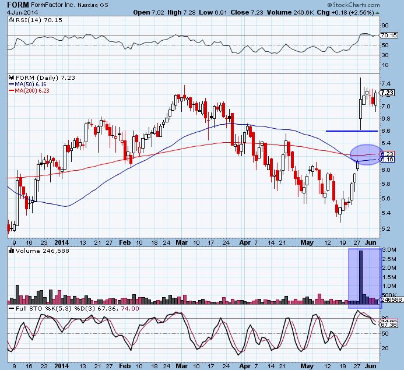Viewport: 404px width, 370px height.
Task: Click the Feb label on bottom stochastic axis
Action: pyautogui.click(x=125, y=365)
